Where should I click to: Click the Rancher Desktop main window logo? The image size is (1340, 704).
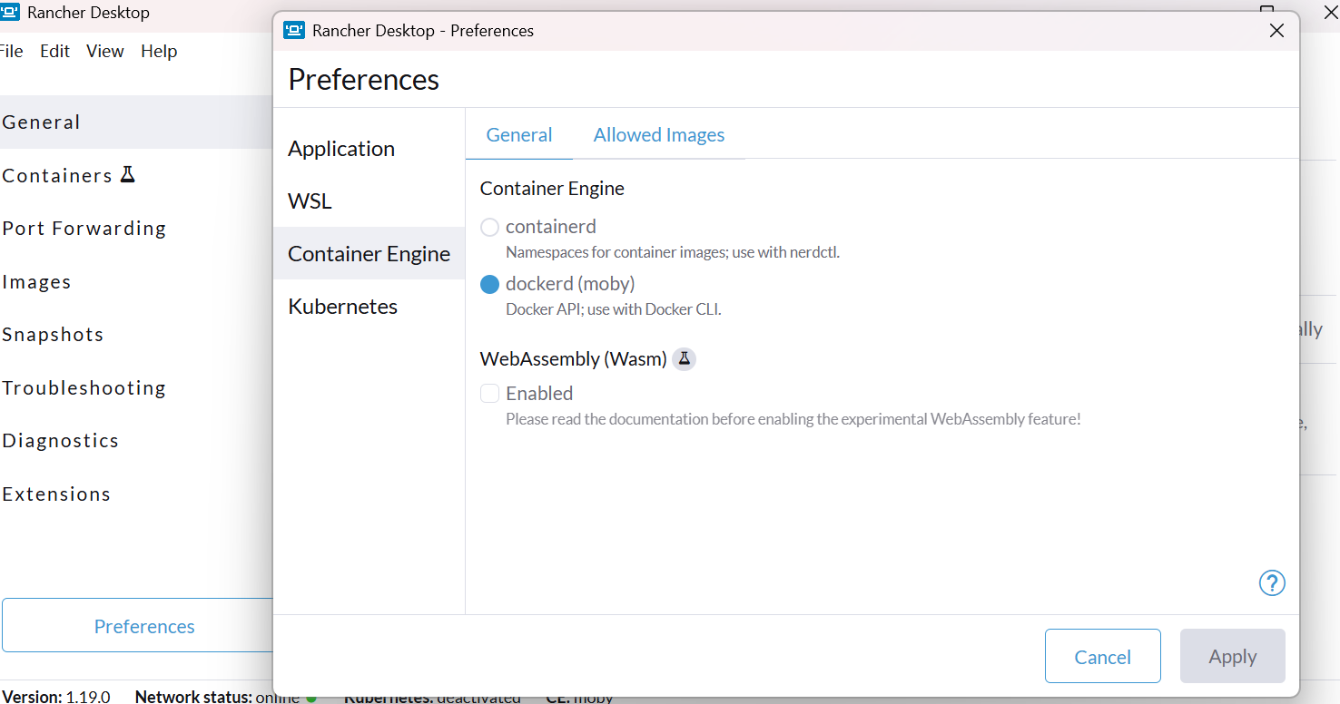[10, 13]
